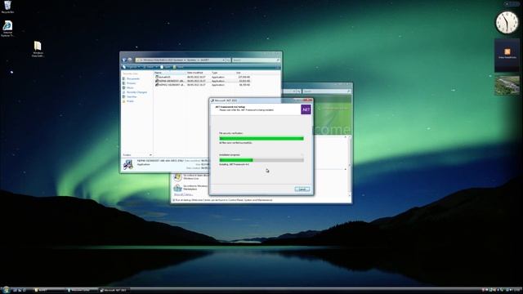Image resolution: width=523 pixels, height=294 pixels.
Task: Open the Windows Marketplace item in Welcome Center
Action: [x=190, y=187]
